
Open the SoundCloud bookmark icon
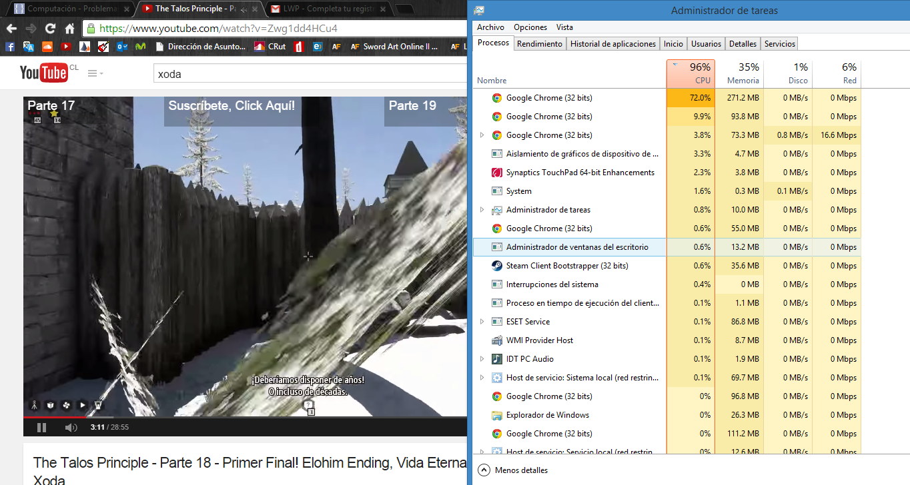pos(47,47)
